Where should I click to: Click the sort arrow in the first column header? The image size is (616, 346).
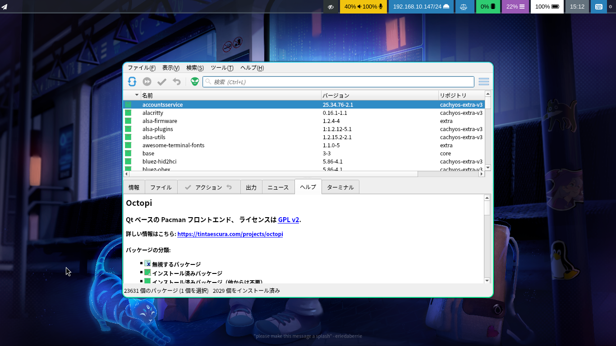pyautogui.click(x=137, y=95)
